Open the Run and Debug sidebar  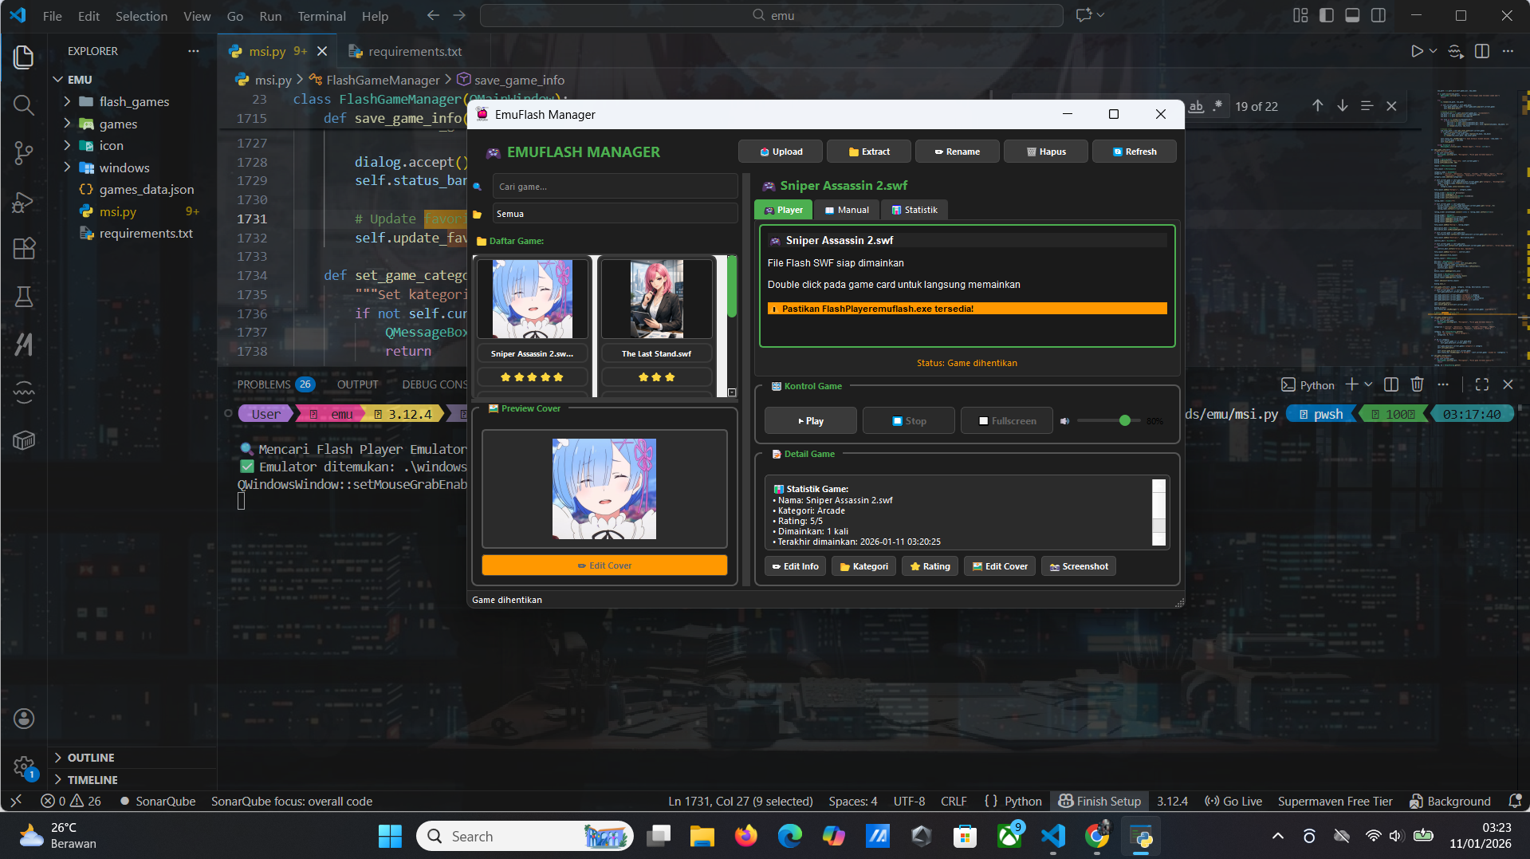click(x=23, y=202)
